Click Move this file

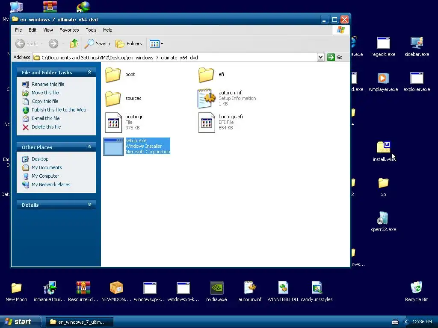tap(45, 93)
